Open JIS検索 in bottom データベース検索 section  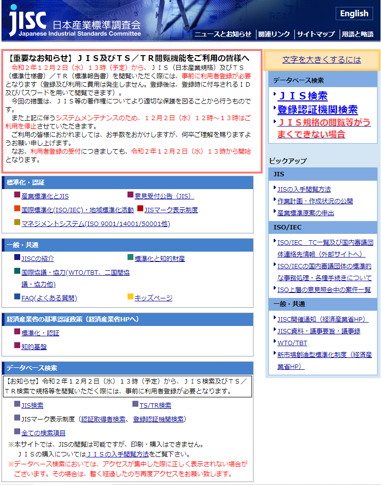(x=32, y=406)
